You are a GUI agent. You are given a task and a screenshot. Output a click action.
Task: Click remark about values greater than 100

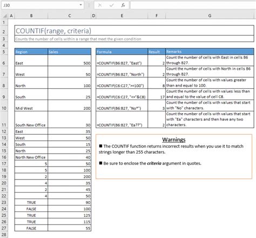pyautogui.click(x=210, y=83)
